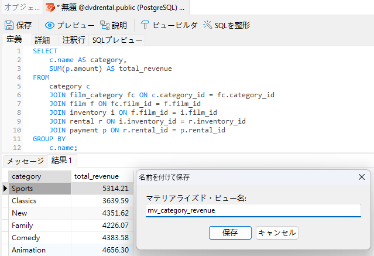Click the GROUP BY keyword on line 11
This screenshot has height=256, width=374.
pos(49,139)
